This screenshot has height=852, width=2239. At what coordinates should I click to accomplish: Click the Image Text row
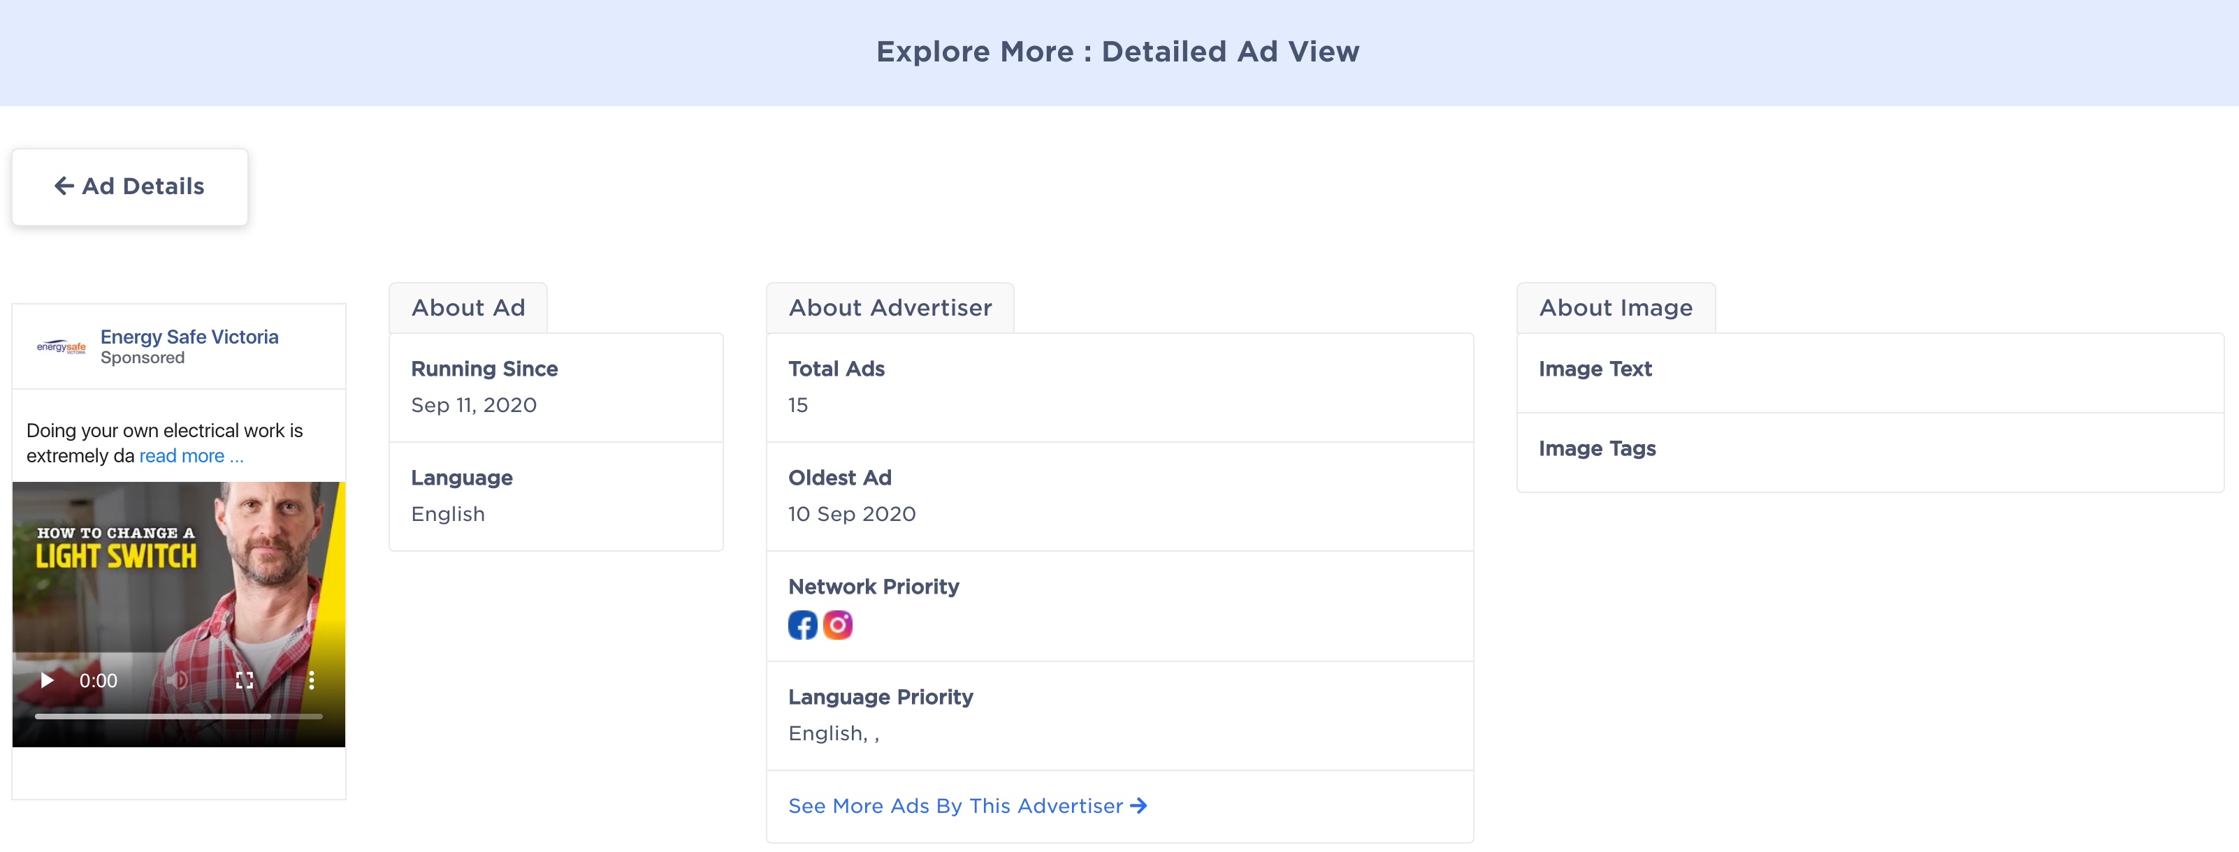coord(1869,370)
